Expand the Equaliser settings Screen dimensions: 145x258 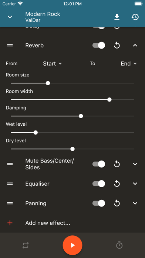(135, 183)
